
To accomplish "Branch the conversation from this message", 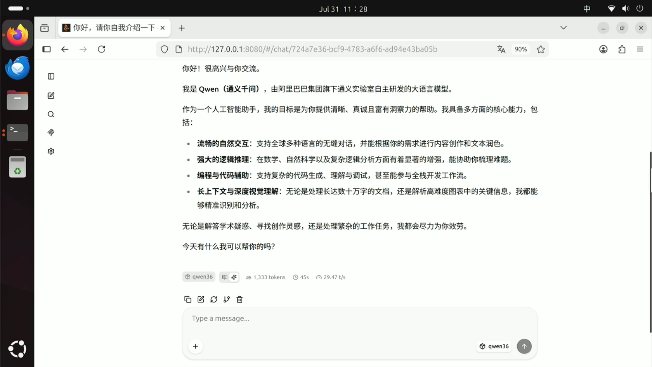I will (227, 299).
